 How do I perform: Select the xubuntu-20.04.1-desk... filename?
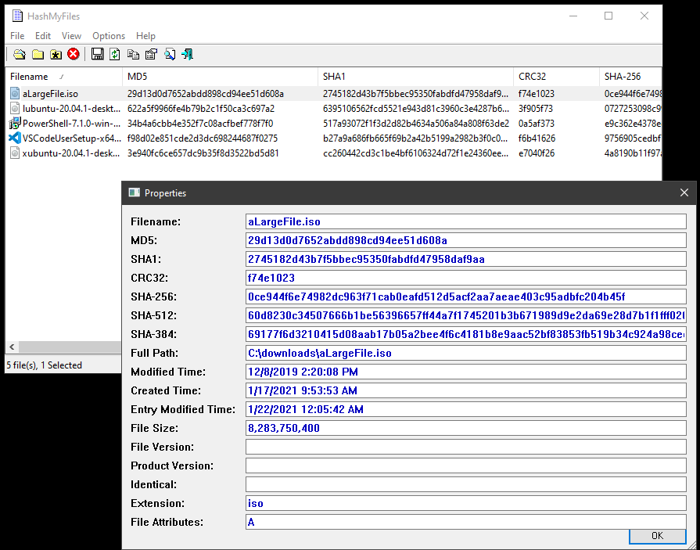click(x=71, y=153)
